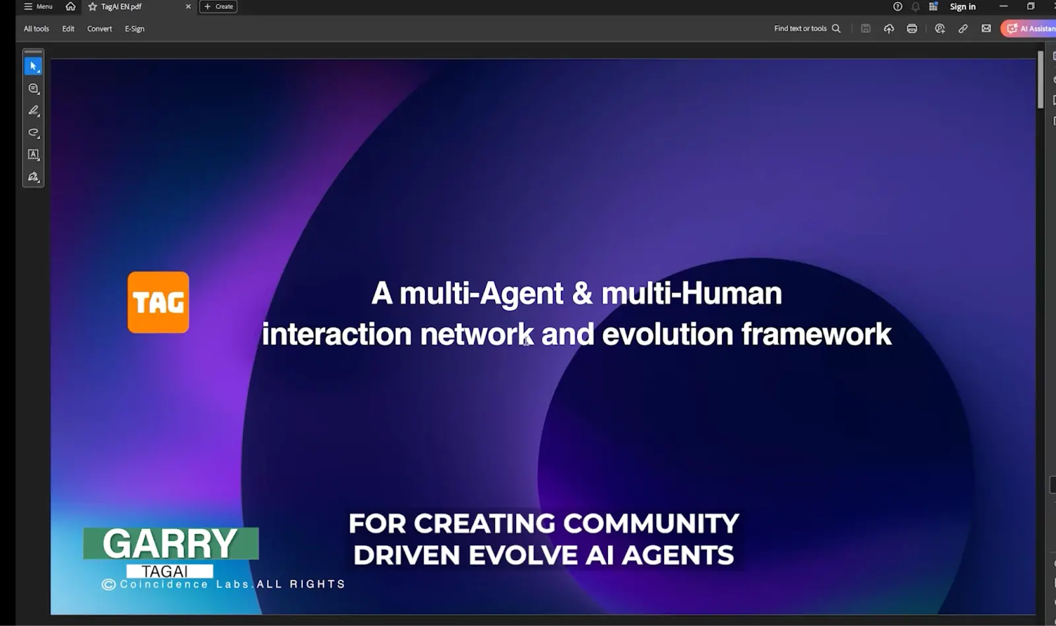The width and height of the screenshot is (1056, 626).
Task: Open the notifications bell icon
Action: [x=915, y=7]
